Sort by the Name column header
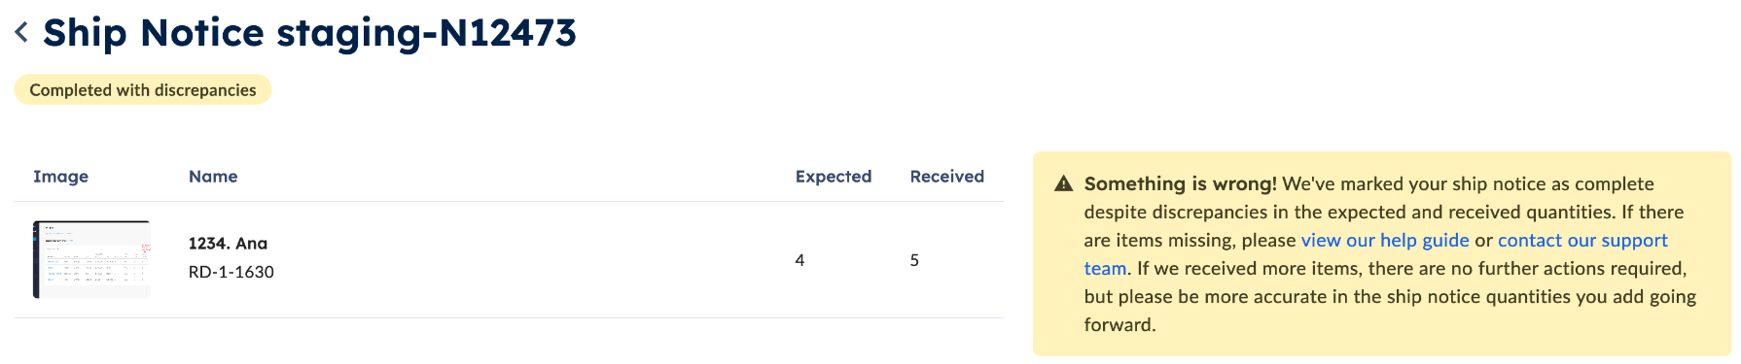1741x364 pixels. [213, 177]
